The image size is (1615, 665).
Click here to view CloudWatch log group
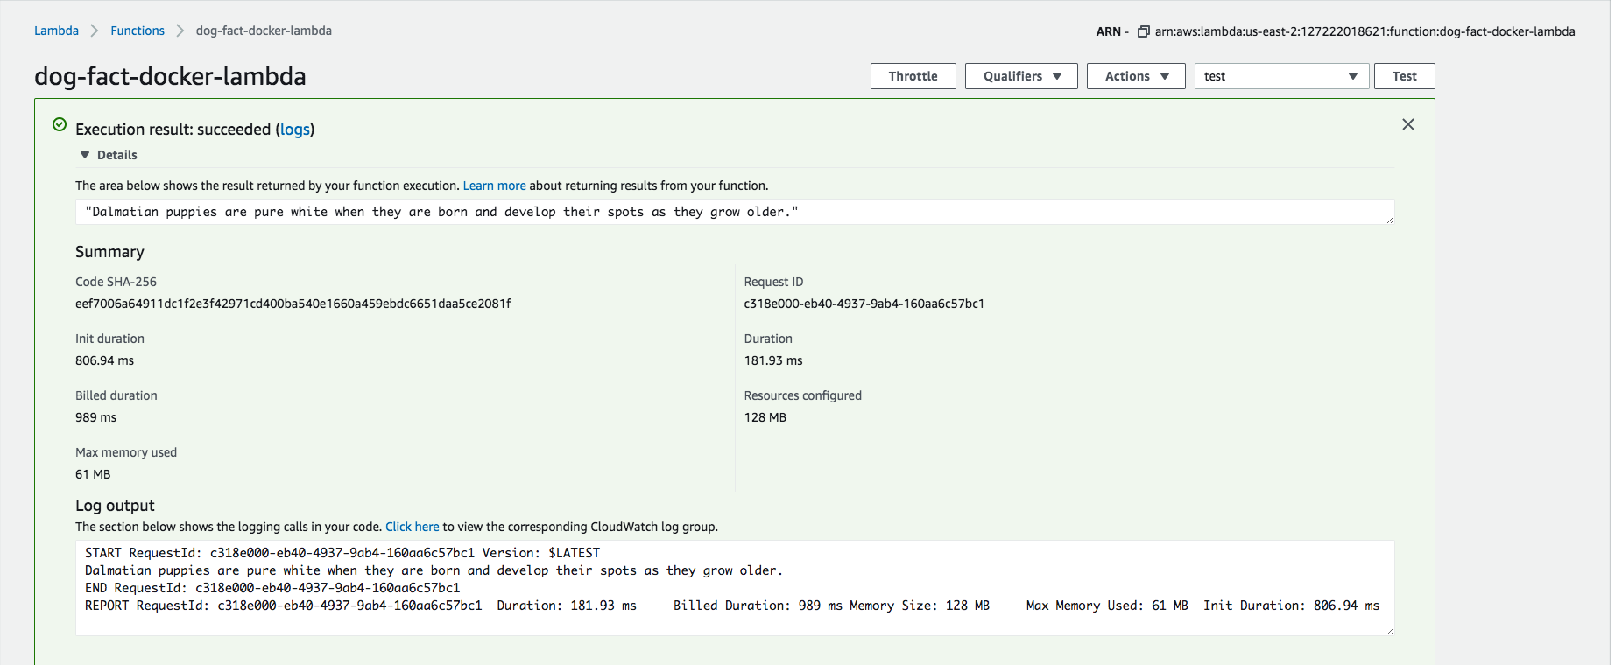pos(412,527)
